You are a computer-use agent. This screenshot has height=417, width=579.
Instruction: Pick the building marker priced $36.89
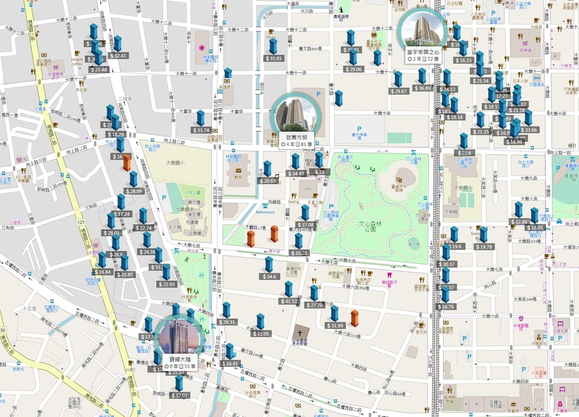[422, 76]
